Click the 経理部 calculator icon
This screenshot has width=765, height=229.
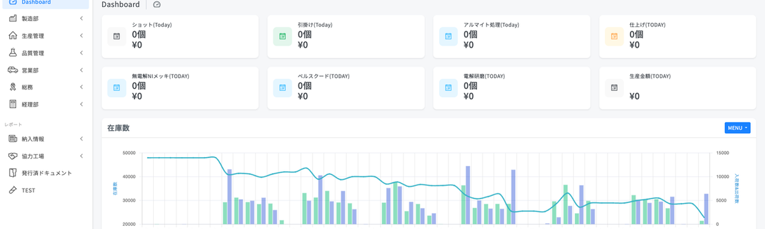click(x=13, y=104)
